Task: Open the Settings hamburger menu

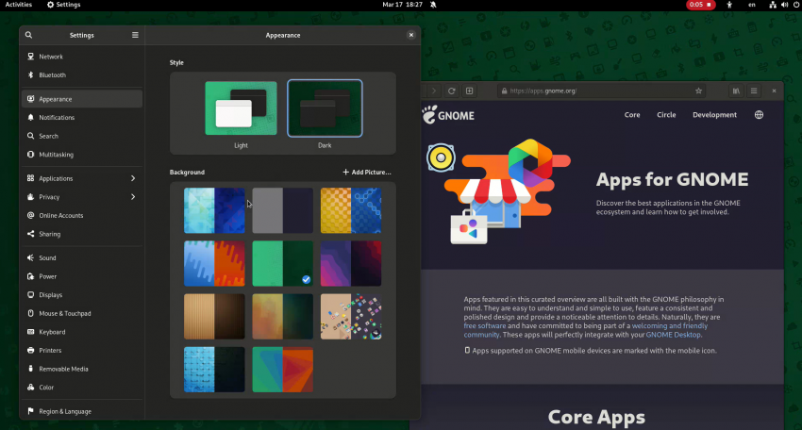Action: click(x=135, y=35)
